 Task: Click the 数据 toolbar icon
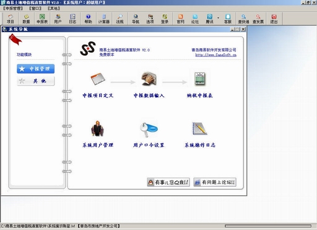click(26, 19)
